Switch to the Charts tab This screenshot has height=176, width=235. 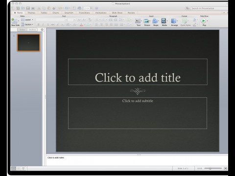(x=56, y=13)
